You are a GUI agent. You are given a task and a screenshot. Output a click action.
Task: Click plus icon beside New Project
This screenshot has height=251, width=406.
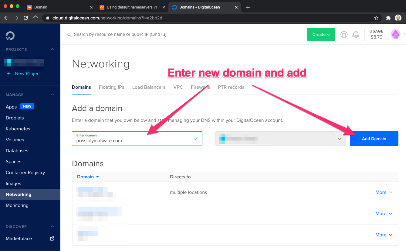pos(9,74)
